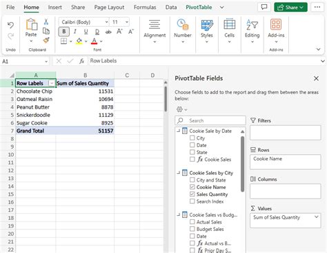Switch to the Data tab
The width and height of the screenshot is (327, 253).
[171, 8]
